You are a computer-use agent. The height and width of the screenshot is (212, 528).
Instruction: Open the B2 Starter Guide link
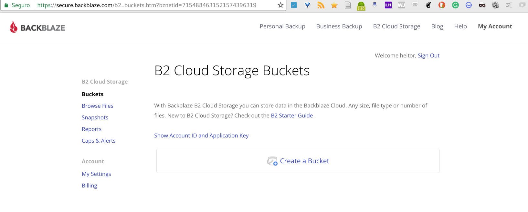click(292, 116)
